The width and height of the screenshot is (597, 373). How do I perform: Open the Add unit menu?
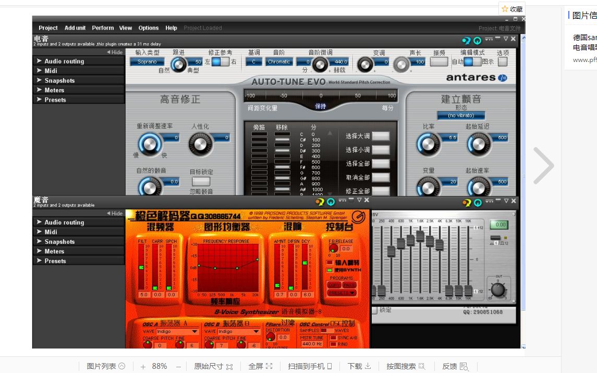point(75,28)
